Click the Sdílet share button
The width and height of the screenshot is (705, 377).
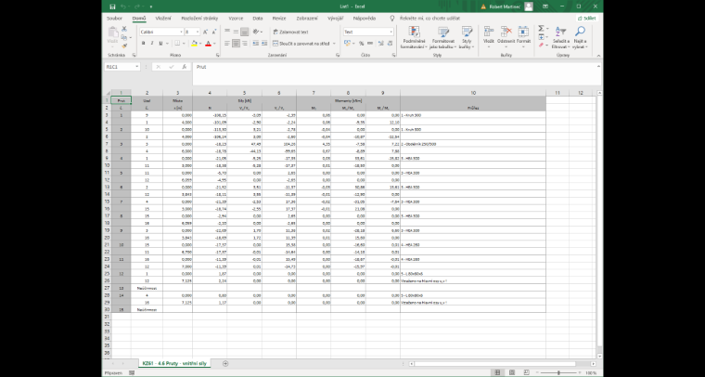click(587, 19)
